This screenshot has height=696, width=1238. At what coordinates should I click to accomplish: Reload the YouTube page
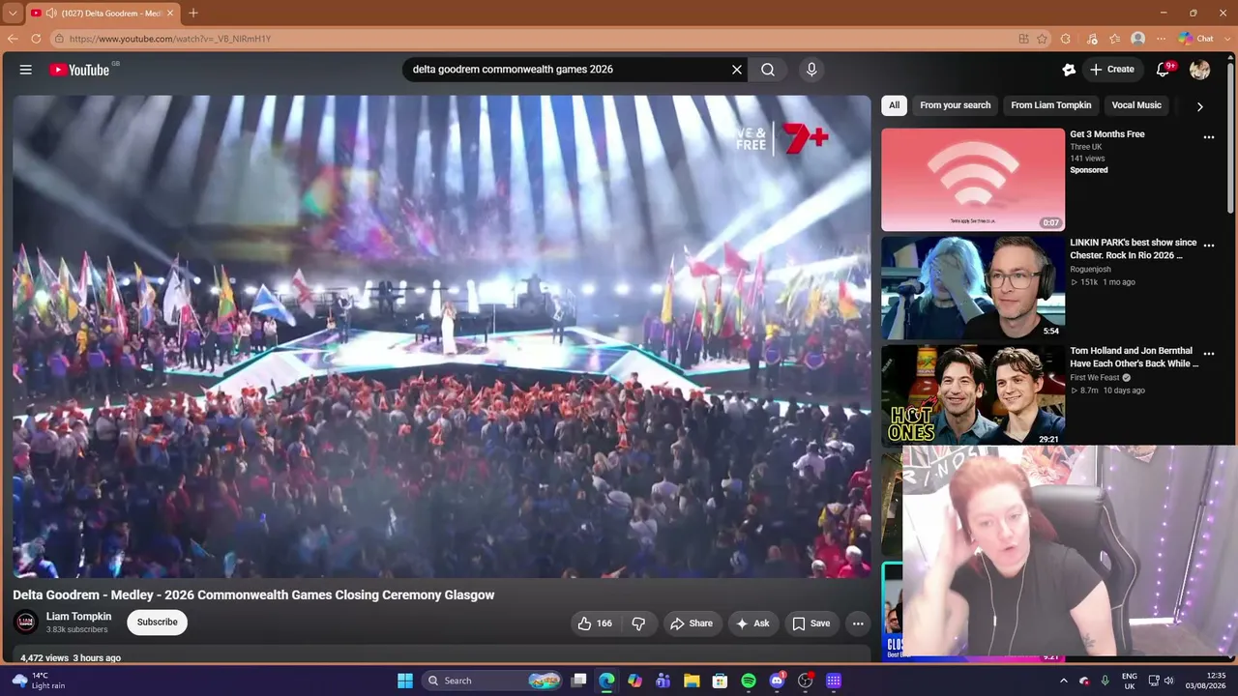(36, 39)
